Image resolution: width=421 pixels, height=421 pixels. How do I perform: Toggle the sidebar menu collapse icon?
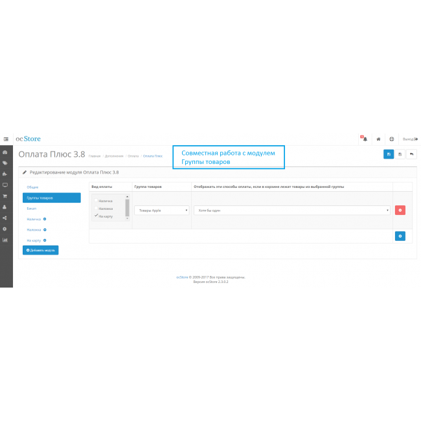click(6, 139)
